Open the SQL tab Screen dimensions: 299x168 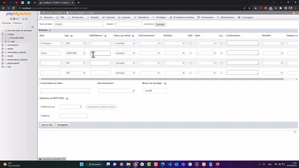[x=60, y=17]
